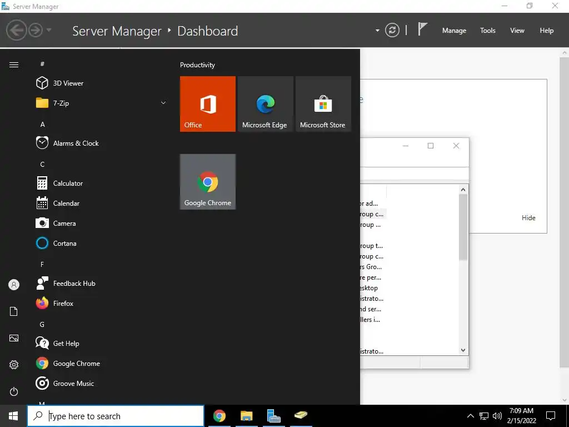Expand the Start menu hamburger button
The image size is (569, 427).
(x=14, y=64)
